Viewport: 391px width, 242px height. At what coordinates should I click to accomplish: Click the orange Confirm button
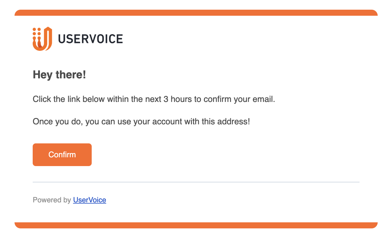coord(62,155)
